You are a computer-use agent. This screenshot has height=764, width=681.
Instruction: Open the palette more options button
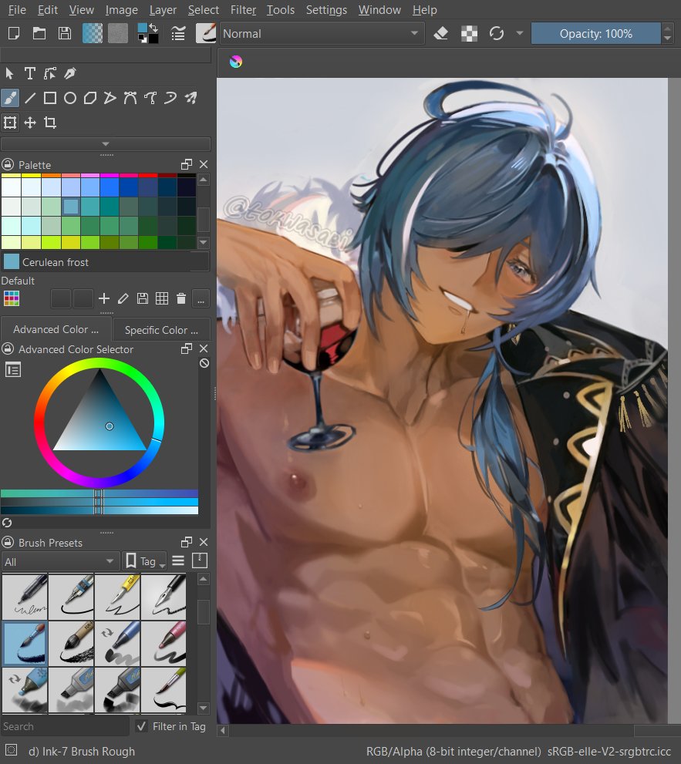point(201,298)
